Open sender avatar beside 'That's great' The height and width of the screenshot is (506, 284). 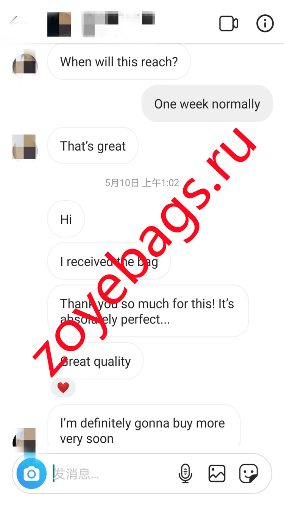pyautogui.click(x=25, y=146)
